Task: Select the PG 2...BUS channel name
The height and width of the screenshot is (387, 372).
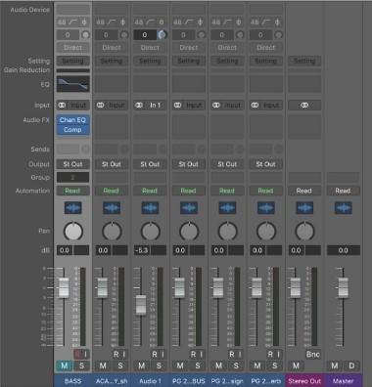Action: 189,381
